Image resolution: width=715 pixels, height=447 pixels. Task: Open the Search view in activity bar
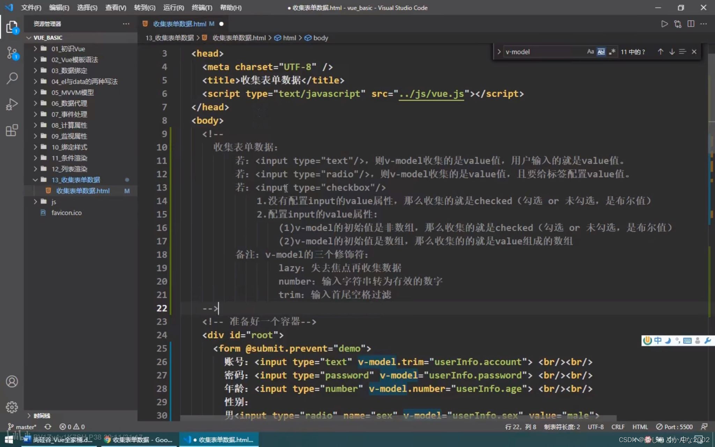[12, 78]
